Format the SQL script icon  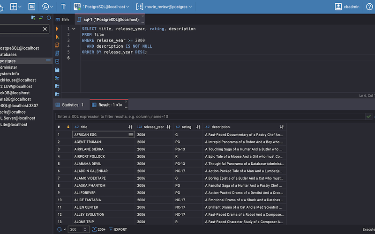click(x=57, y=78)
